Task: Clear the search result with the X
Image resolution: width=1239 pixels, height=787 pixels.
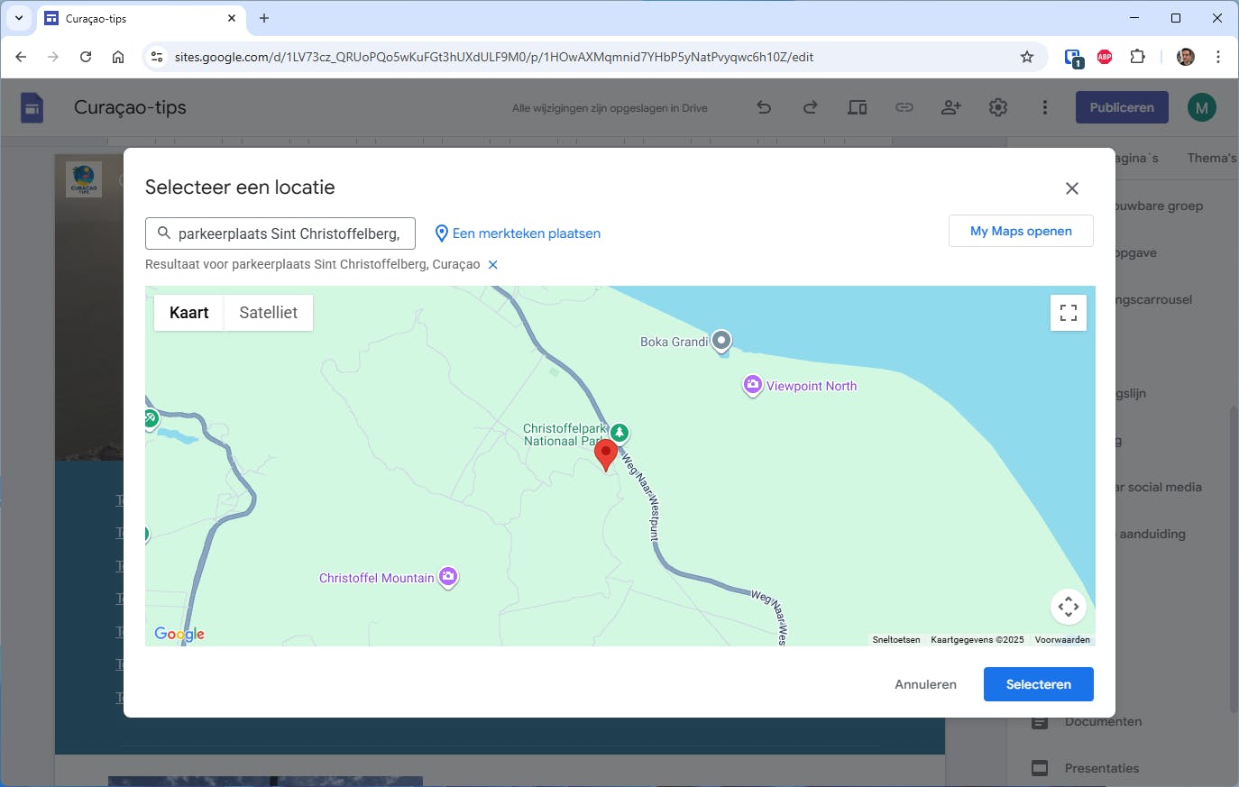Action: 492,265
